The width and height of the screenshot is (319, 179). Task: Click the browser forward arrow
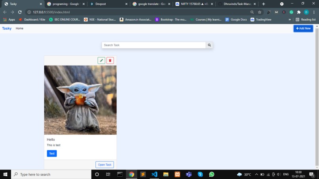[12, 12]
